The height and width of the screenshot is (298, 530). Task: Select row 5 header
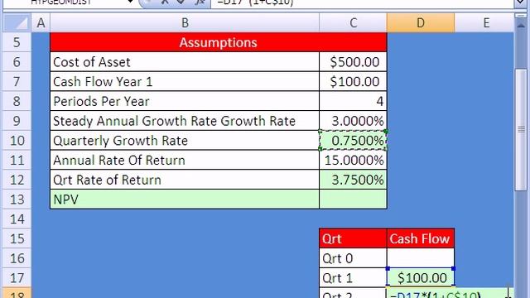point(17,42)
